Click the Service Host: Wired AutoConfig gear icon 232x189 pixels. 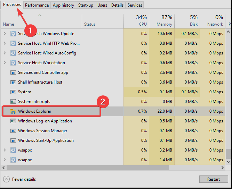point(13,53)
